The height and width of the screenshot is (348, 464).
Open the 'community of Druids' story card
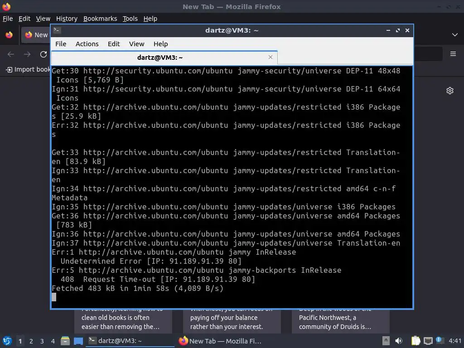(x=341, y=321)
